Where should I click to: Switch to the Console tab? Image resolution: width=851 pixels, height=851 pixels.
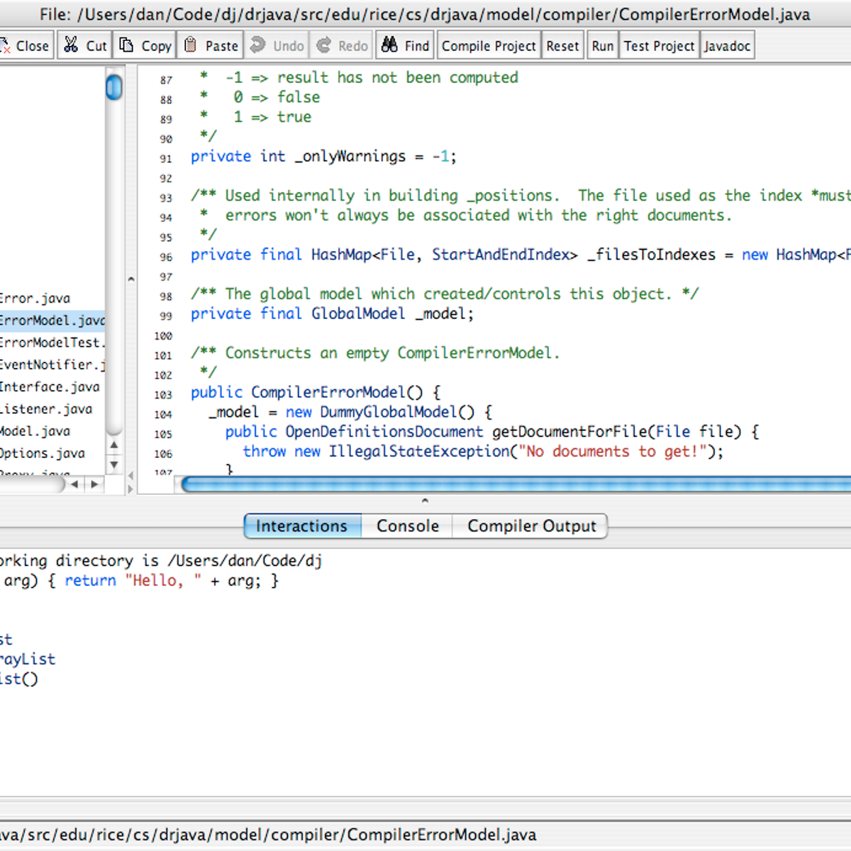coord(407,525)
